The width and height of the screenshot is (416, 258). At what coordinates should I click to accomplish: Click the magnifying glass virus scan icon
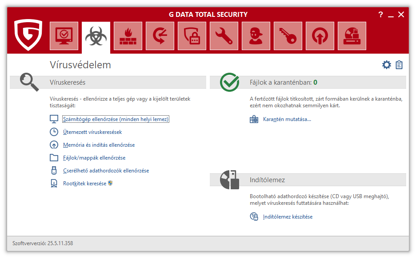(29, 82)
